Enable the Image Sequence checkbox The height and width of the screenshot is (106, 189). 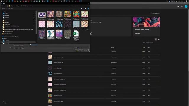pos(30,45)
